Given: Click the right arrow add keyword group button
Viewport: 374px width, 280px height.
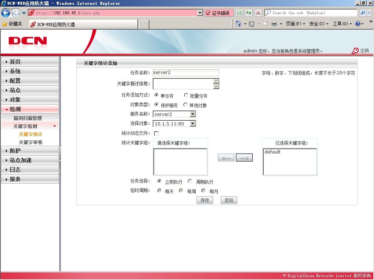Looking at the screenshot, I should tap(244, 157).
